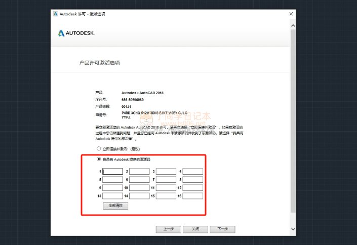Click activation code field 5
Screen dimensions: 357x245
(113, 179)
